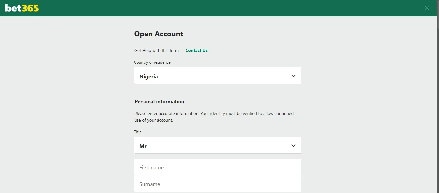Click the identity verification notice text
The height and width of the screenshot is (193, 439).
[x=214, y=117]
